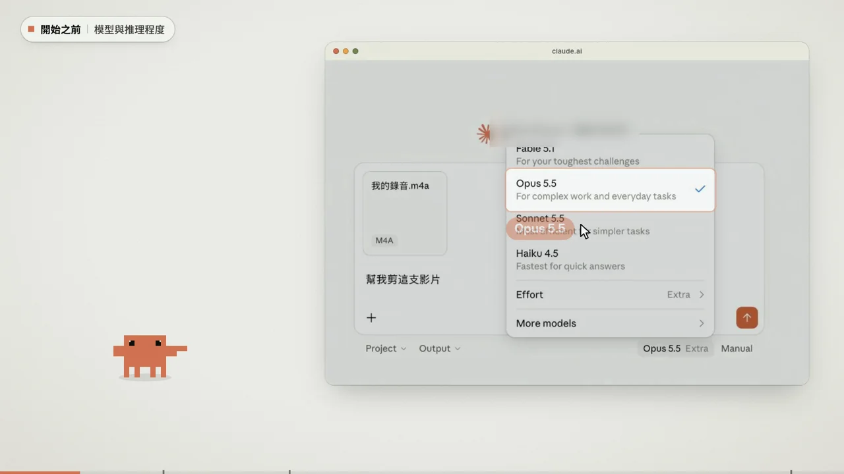Expand the Output dropdown
Viewport: 844px width, 474px height.
pos(439,348)
